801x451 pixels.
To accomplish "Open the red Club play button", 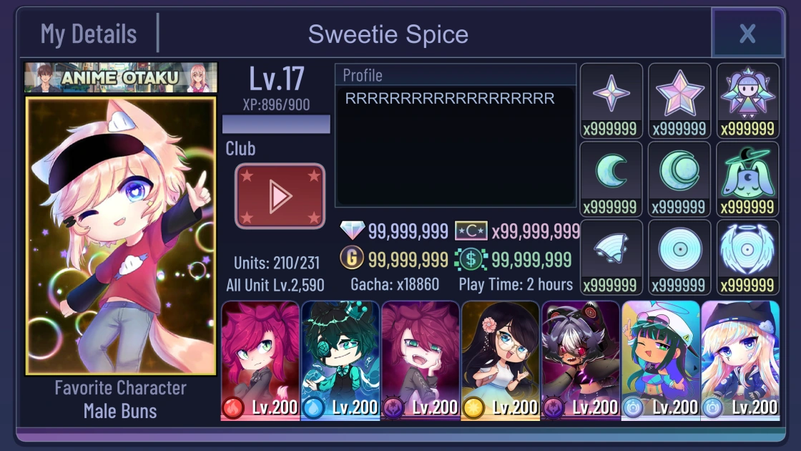I will (280, 196).
